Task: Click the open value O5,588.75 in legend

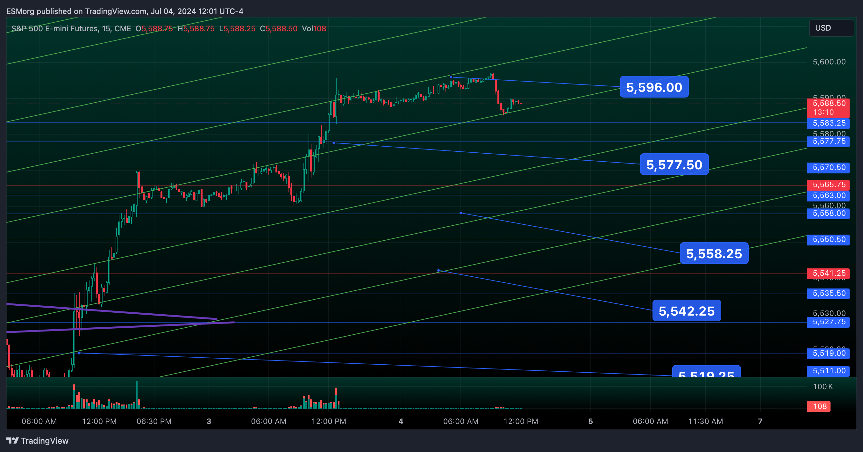Action: (154, 28)
